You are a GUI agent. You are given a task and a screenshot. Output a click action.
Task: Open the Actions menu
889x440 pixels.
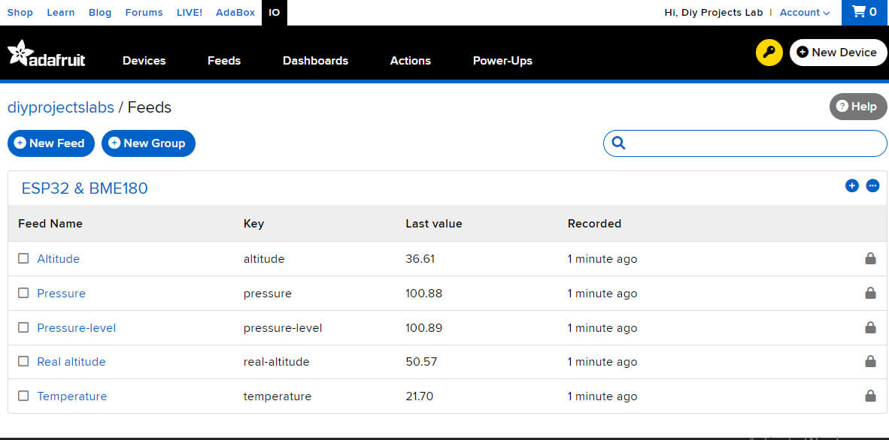click(x=411, y=61)
